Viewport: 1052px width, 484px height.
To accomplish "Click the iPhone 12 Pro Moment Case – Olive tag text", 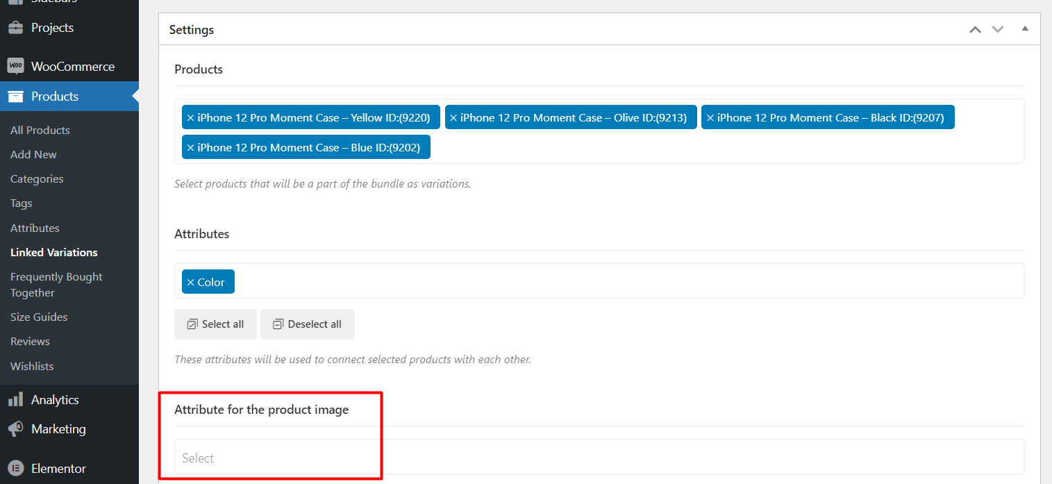I will tap(574, 118).
